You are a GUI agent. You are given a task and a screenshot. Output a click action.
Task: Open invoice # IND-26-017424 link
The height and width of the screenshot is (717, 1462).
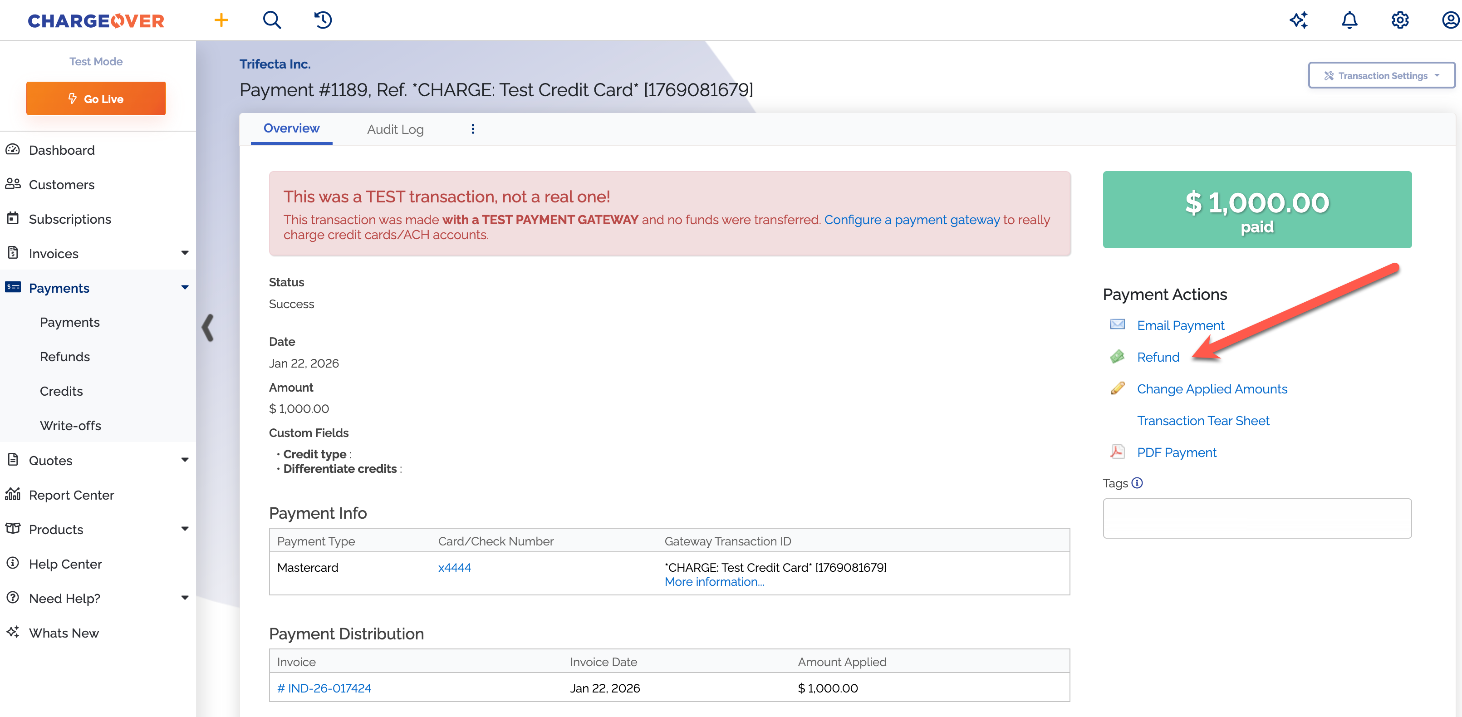click(x=324, y=688)
